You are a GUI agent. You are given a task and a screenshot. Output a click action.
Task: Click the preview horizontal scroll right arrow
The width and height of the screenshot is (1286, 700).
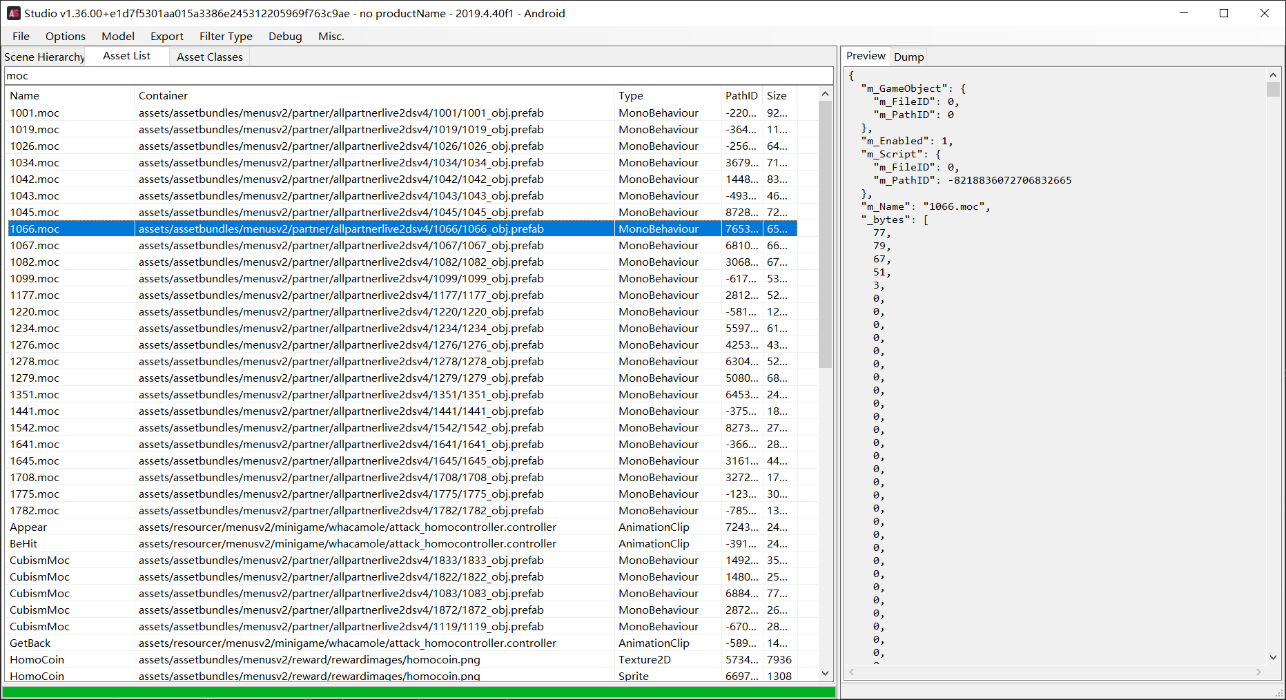click(1258, 672)
